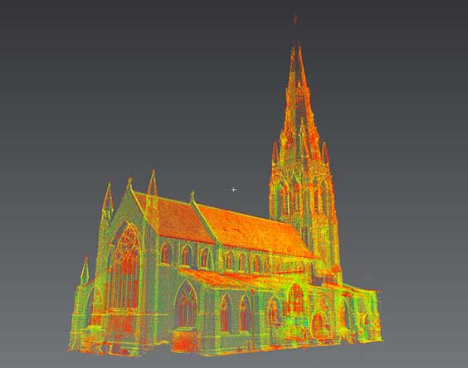Pick a point on the orange nave roof

pos(256,231)
